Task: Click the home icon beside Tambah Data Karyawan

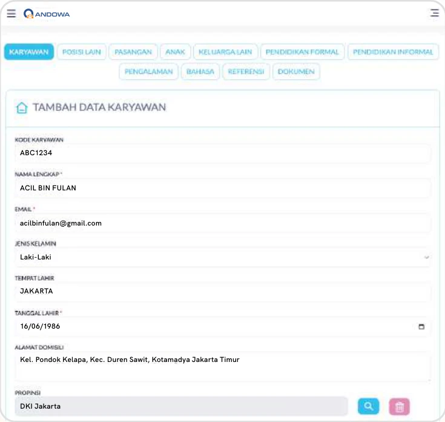Action: click(22, 108)
